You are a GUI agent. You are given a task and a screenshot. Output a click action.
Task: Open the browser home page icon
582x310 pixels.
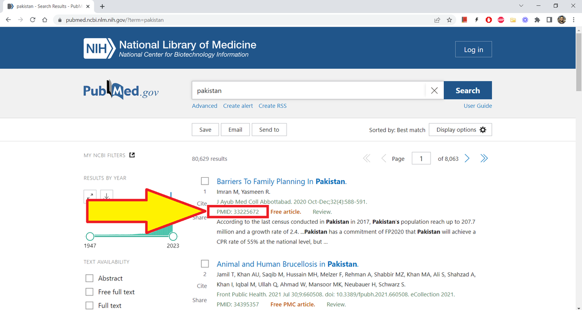tap(45, 20)
